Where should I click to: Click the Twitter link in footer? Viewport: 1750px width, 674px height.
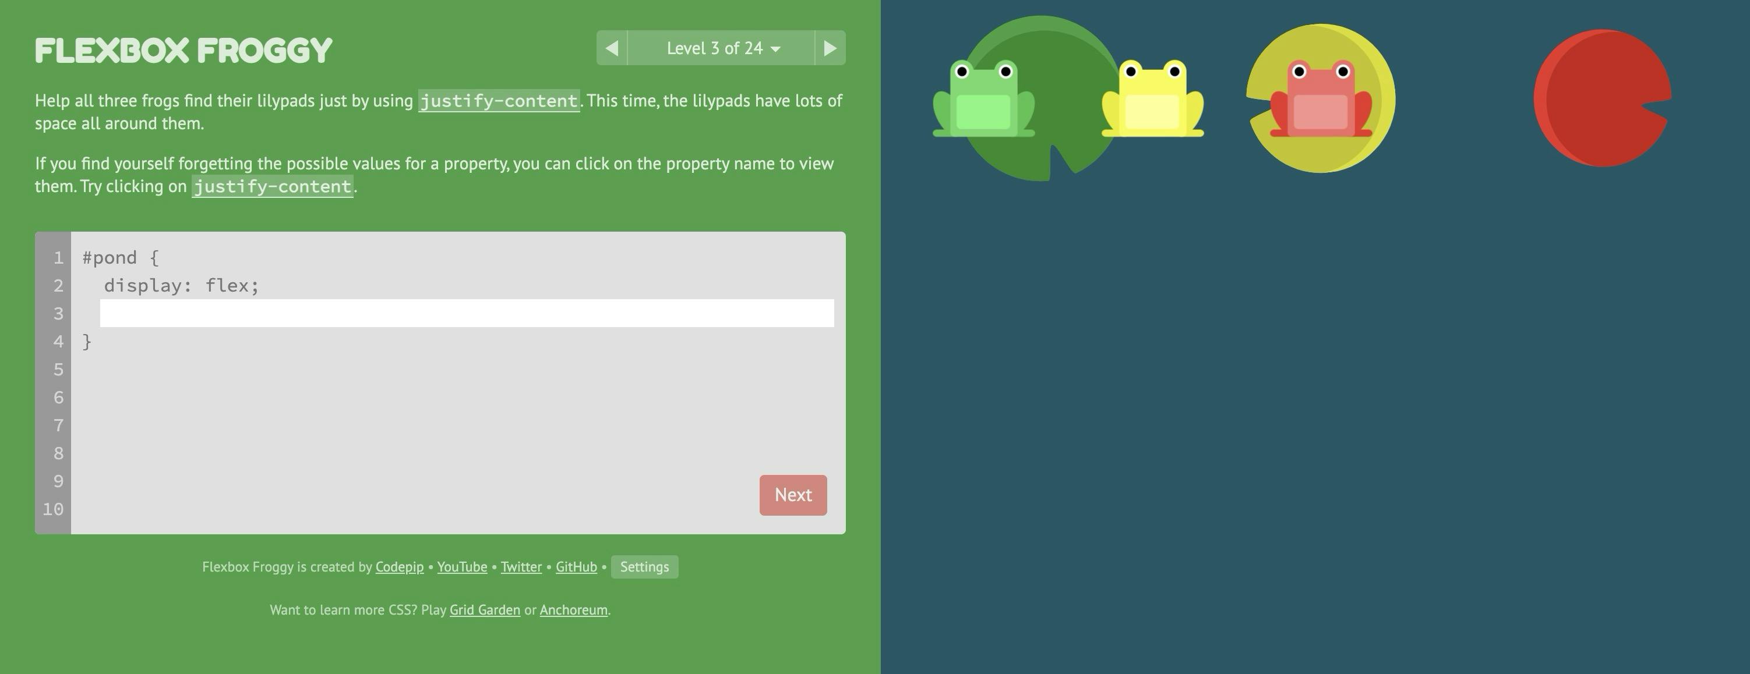[520, 567]
